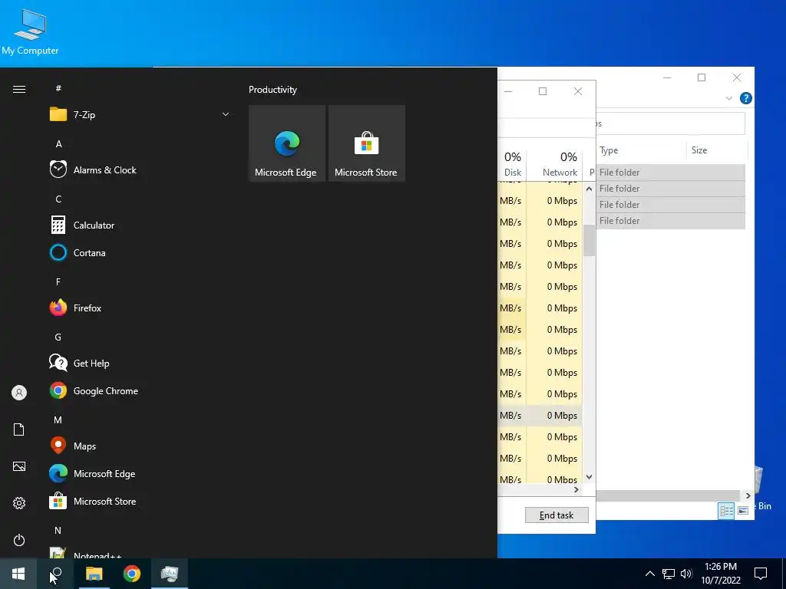
Task: Launch Firefox from Start menu
Action: coord(140,308)
